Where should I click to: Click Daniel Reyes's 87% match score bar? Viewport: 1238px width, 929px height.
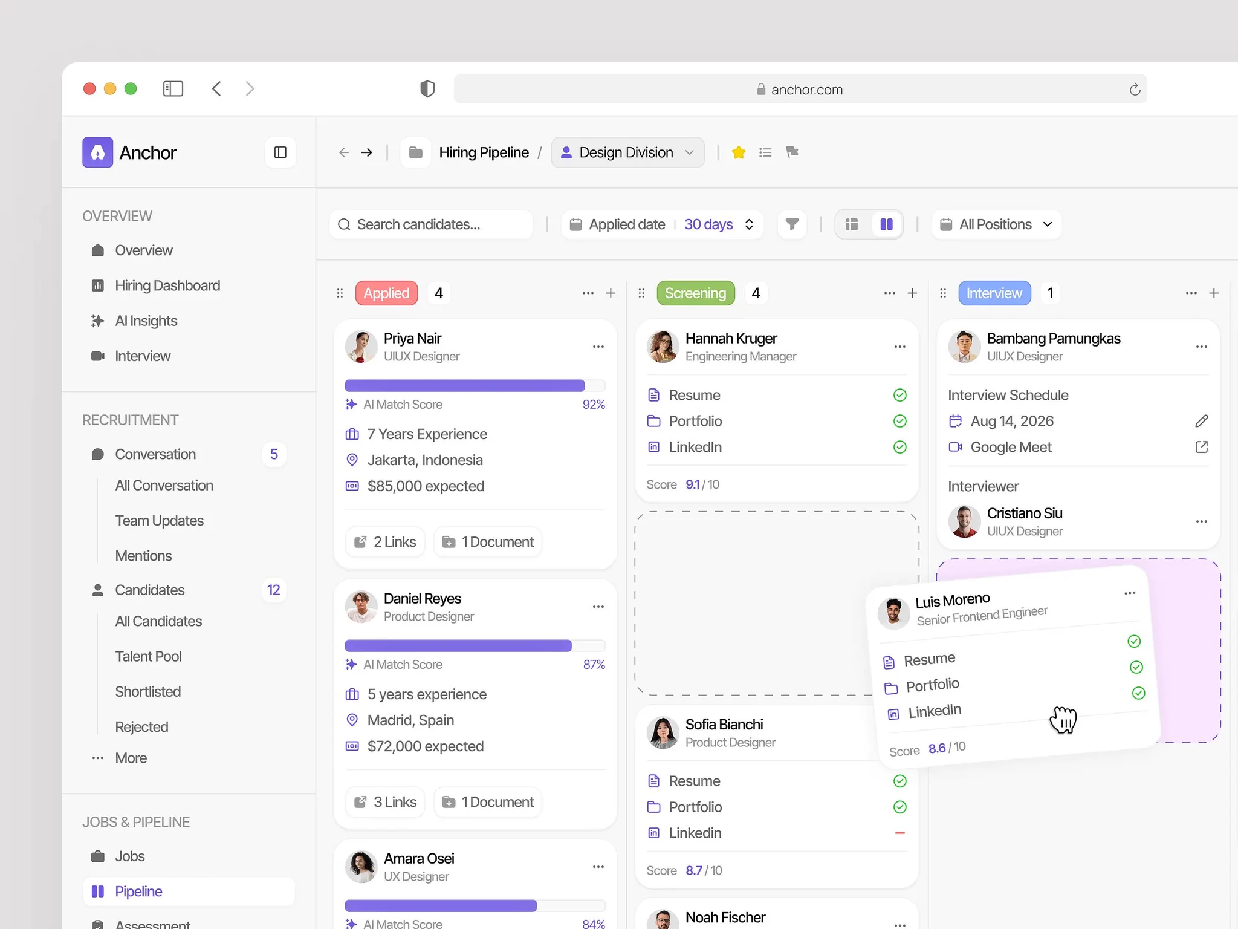pos(475,646)
